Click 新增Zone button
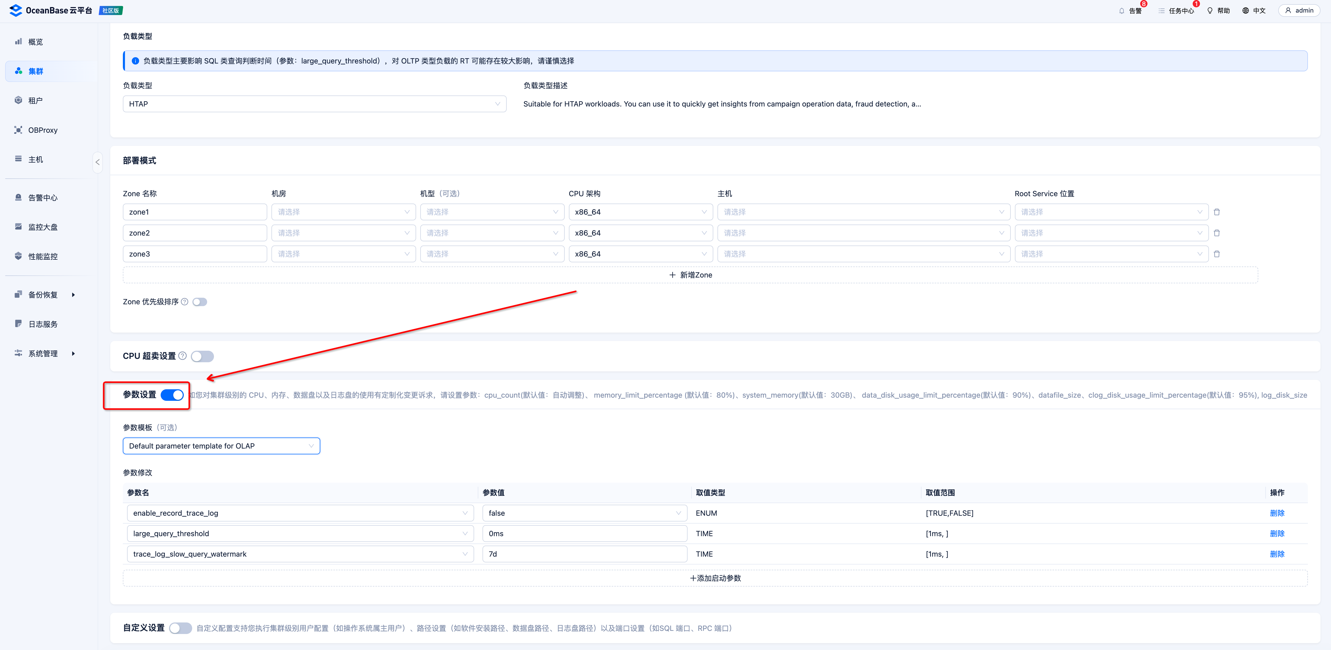 point(690,275)
